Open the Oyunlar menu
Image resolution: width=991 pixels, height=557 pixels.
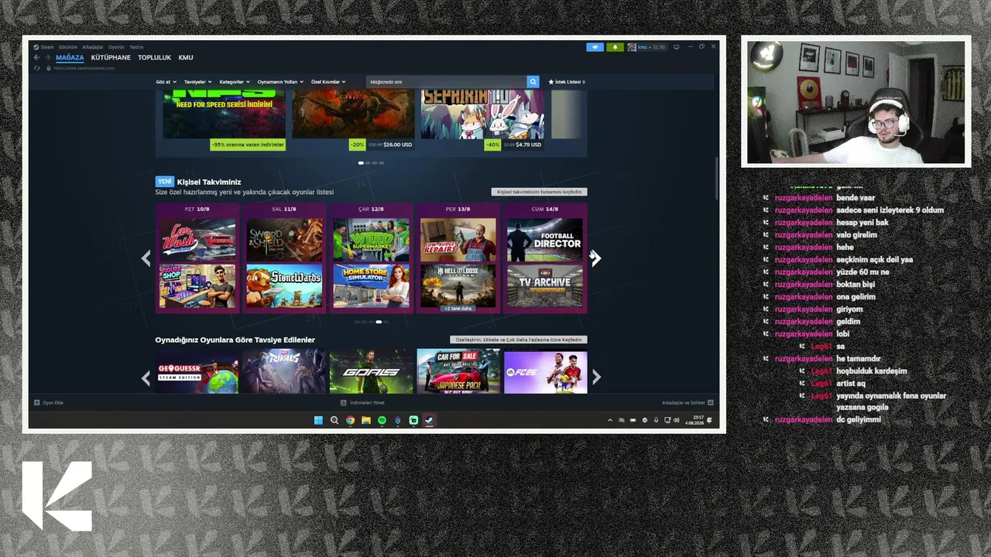[x=116, y=47]
